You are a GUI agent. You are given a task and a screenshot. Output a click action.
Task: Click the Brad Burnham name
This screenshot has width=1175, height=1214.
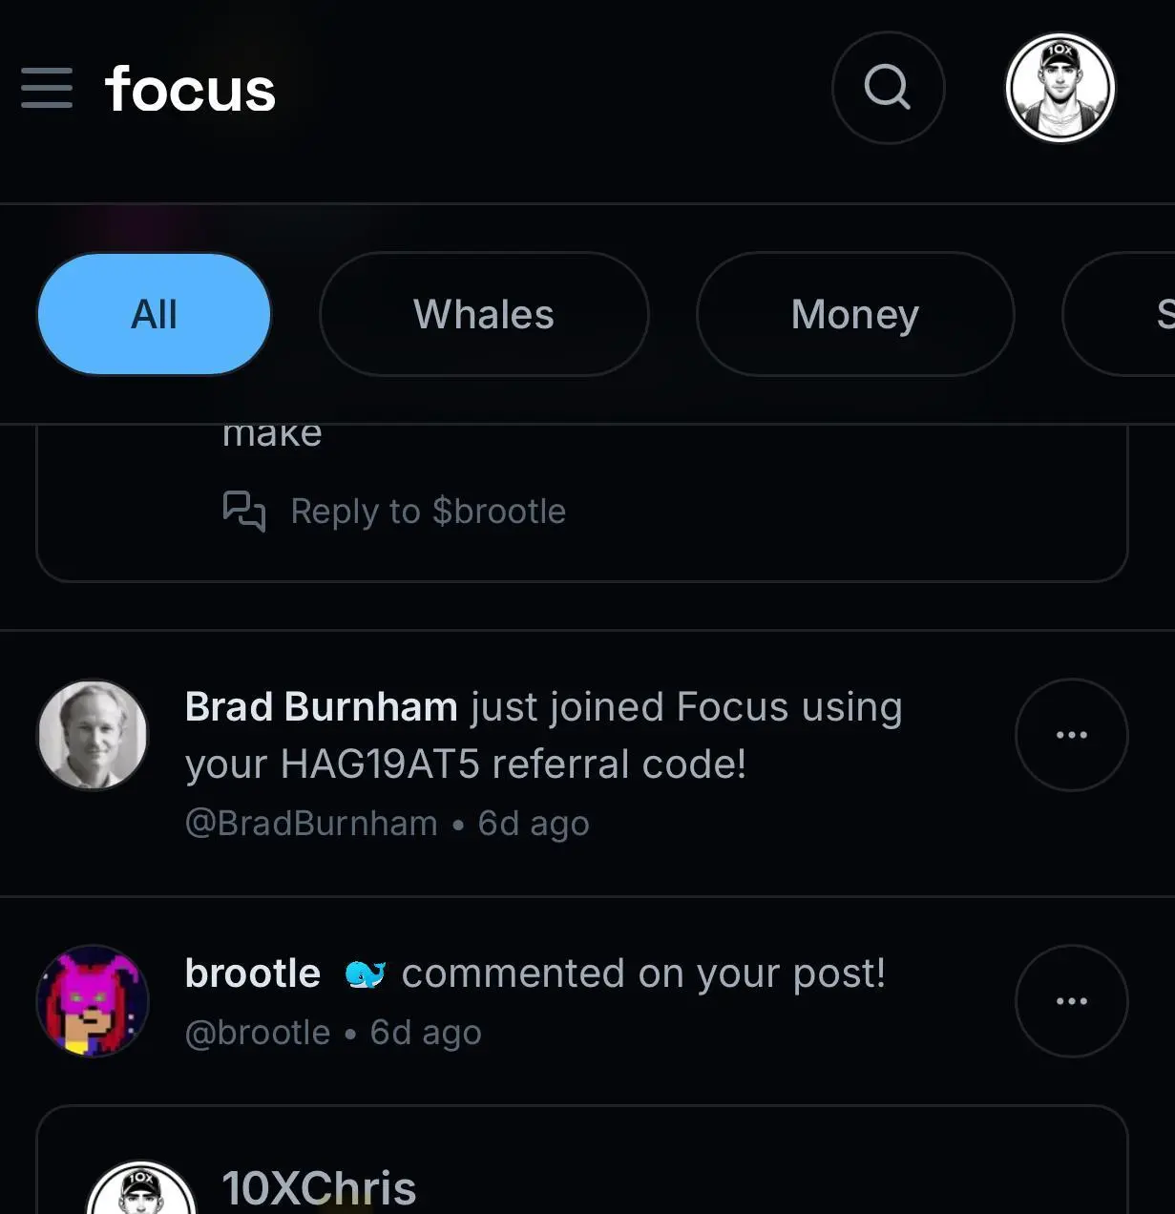pos(321,707)
